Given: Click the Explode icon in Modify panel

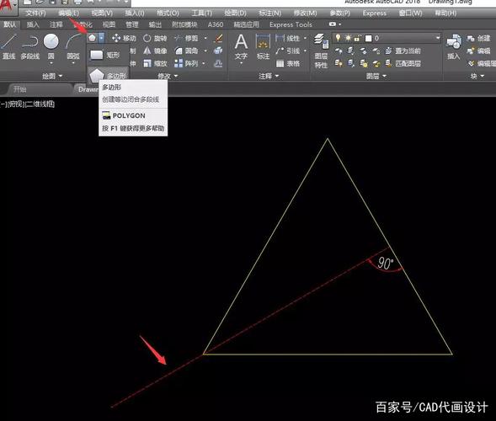Looking at the screenshot, I should [x=218, y=51].
